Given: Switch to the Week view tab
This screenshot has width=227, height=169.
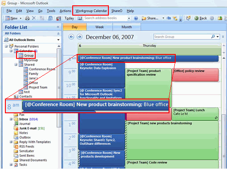Looking at the screenshot, I should coord(99,27).
